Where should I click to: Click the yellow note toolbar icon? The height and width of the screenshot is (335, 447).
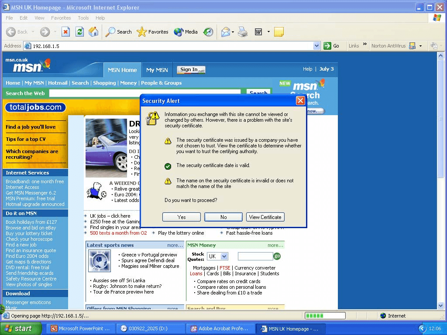[279, 32]
